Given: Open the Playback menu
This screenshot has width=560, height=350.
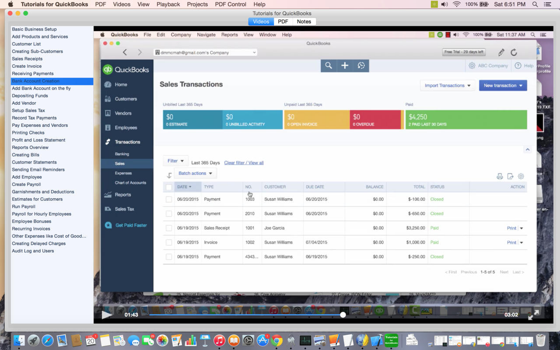Looking at the screenshot, I should [x=168, y=4].
